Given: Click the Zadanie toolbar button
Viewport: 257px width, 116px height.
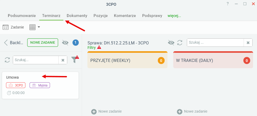Looking at the screenshot, I should pyautogui.click(x=13, y=27).
